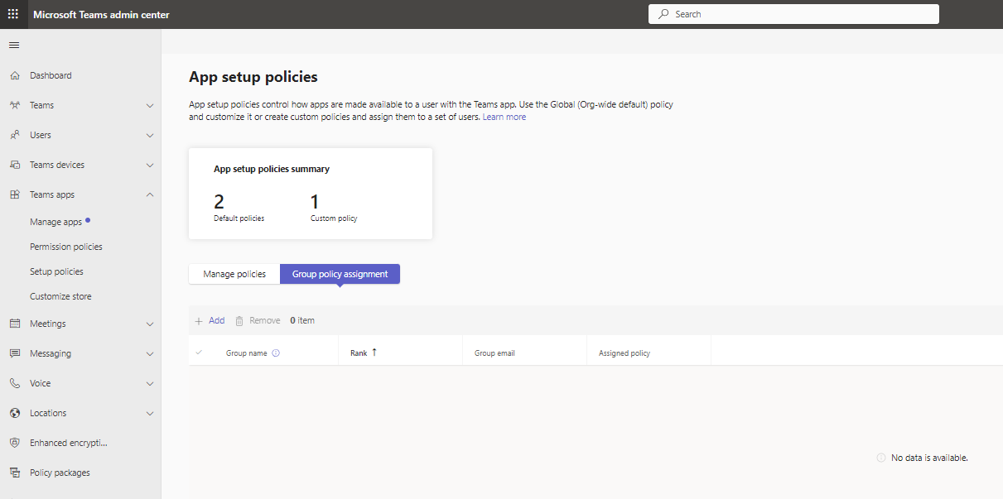The height and width of the screenshot is (499, 1003).
Task: Click the Group name info icon
Action: point(276,353)
